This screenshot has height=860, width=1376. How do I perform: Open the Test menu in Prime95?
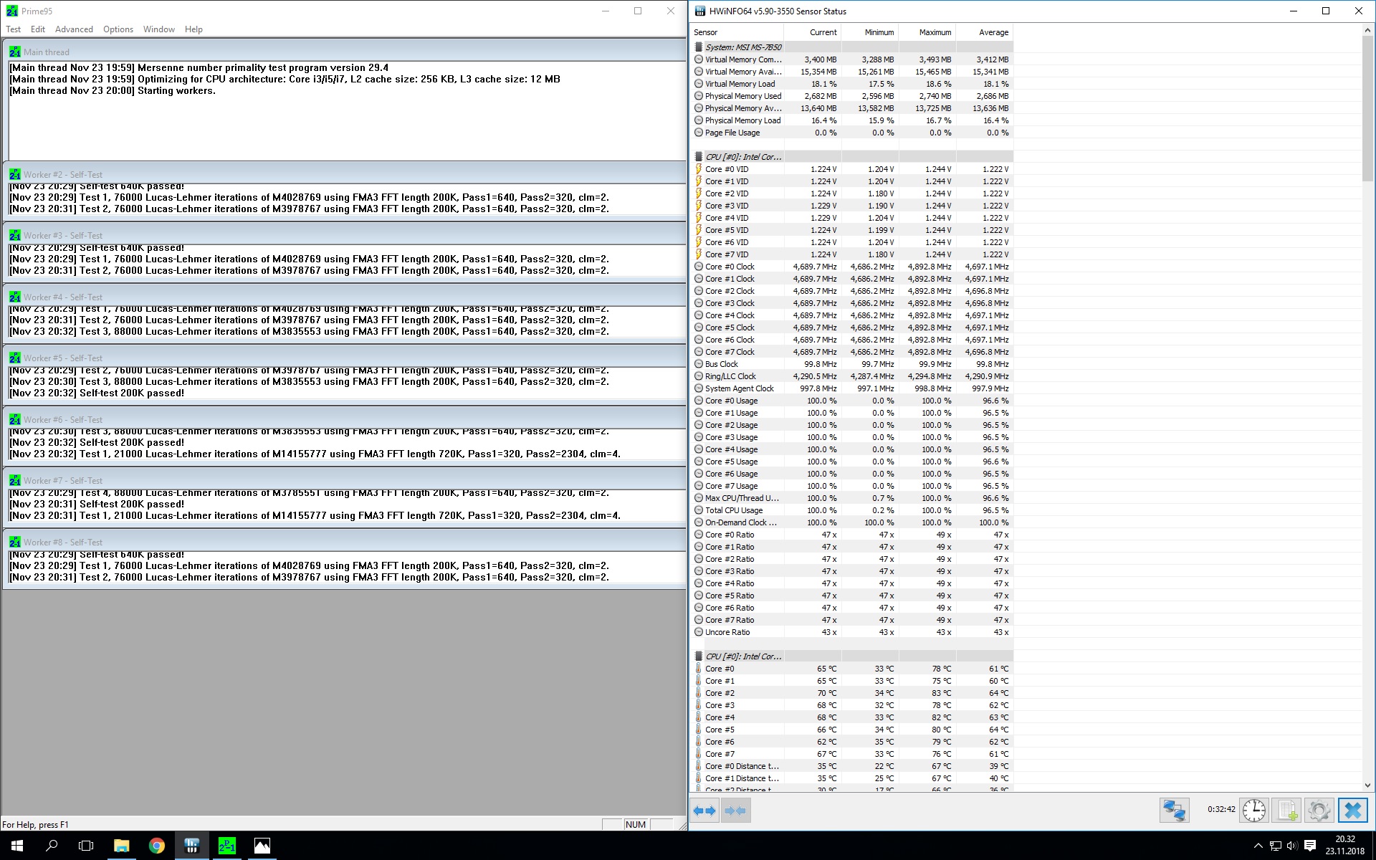tap(14, 29)
